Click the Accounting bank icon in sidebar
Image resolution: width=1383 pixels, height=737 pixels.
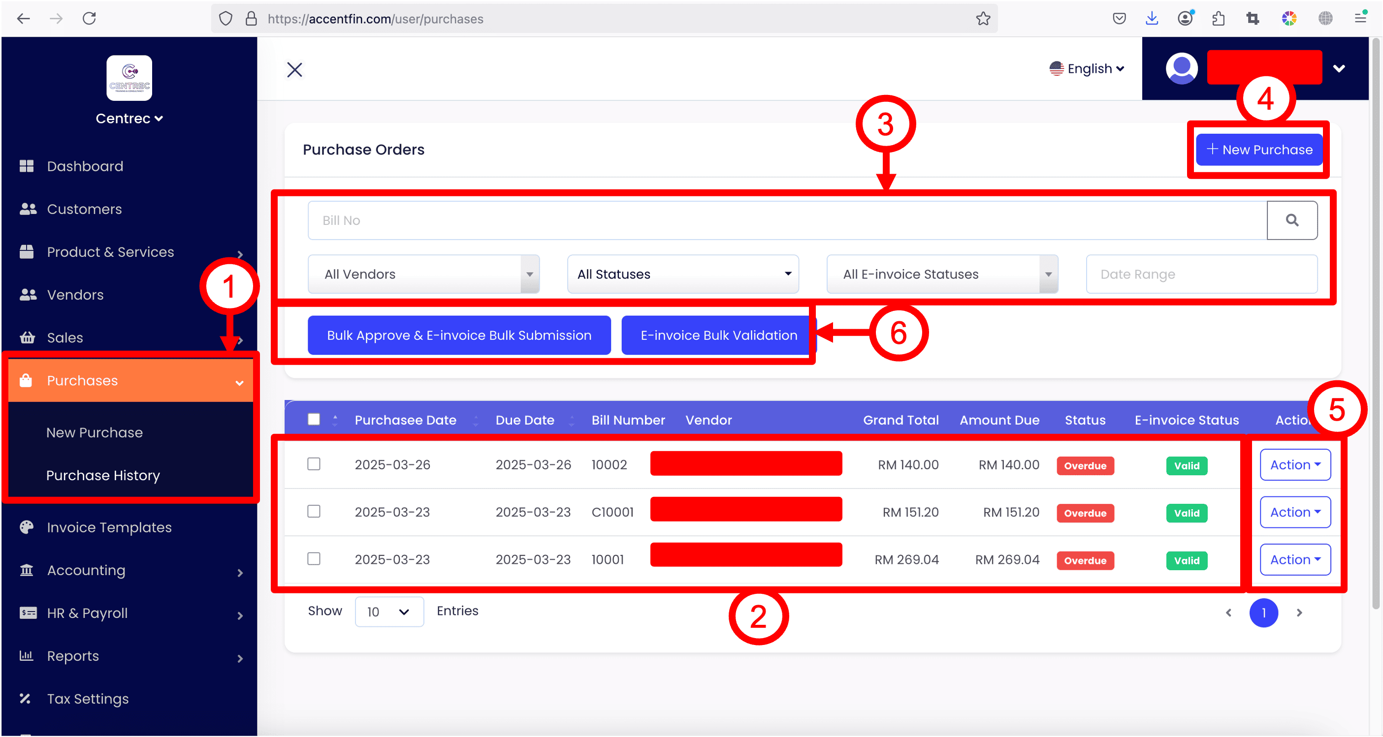click(26, 570)
